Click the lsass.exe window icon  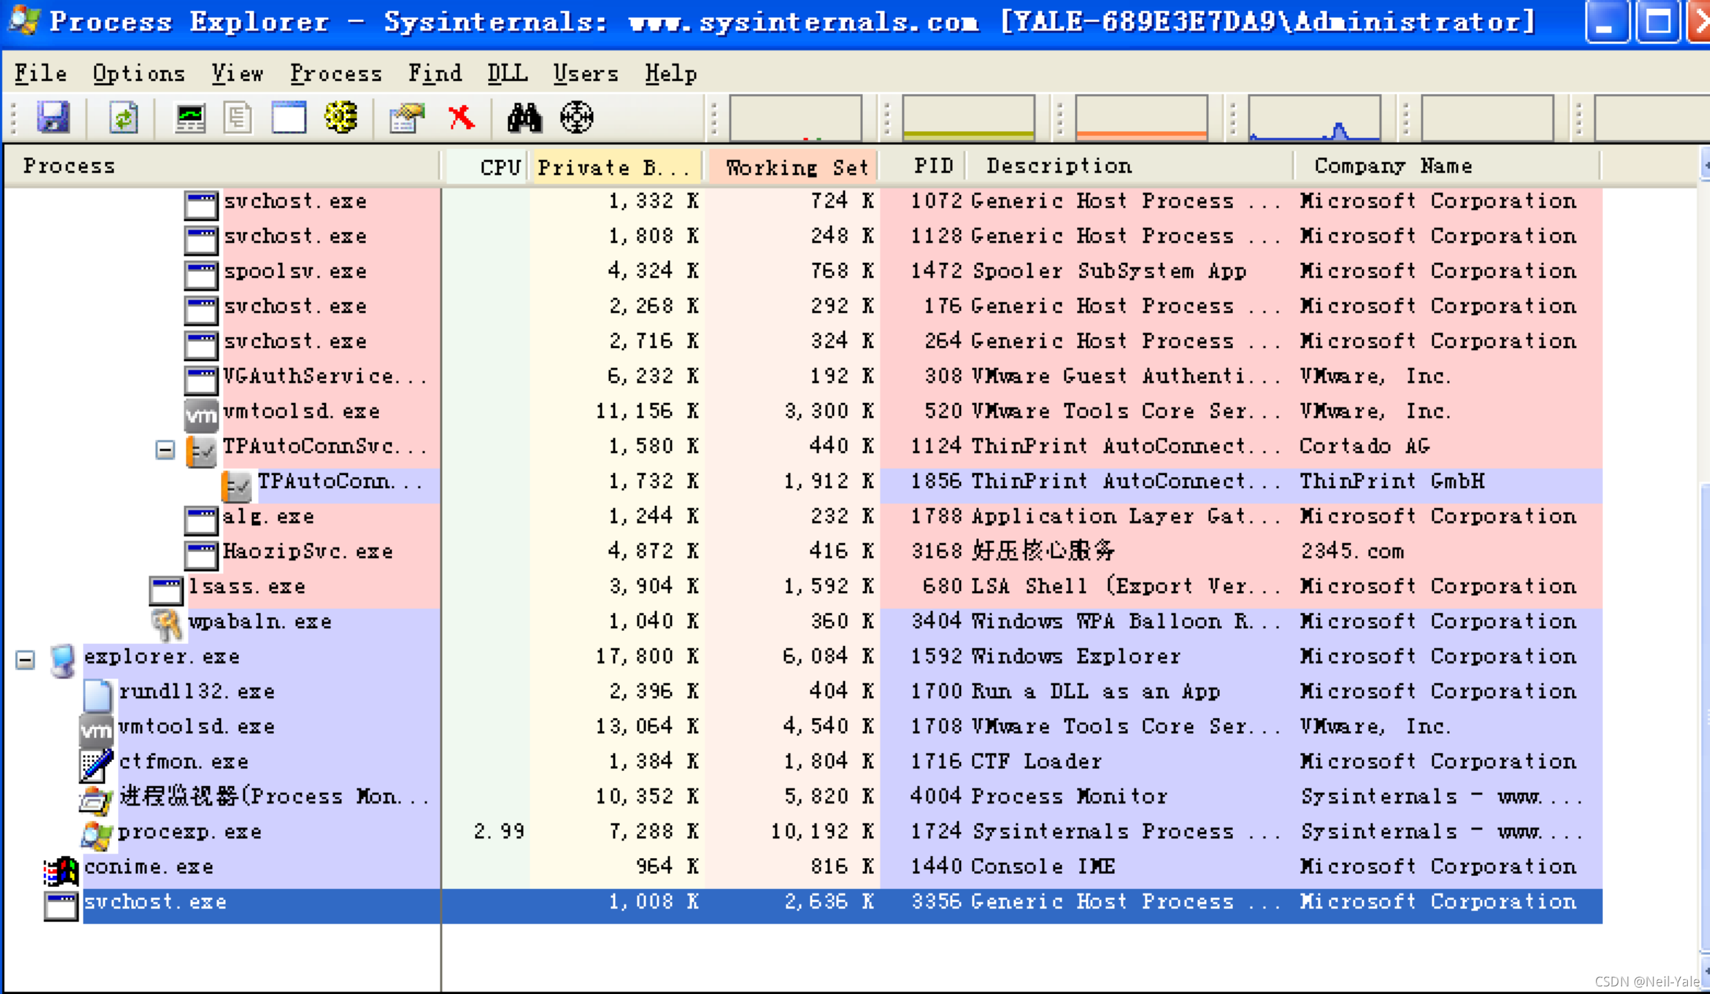point(166,590)
